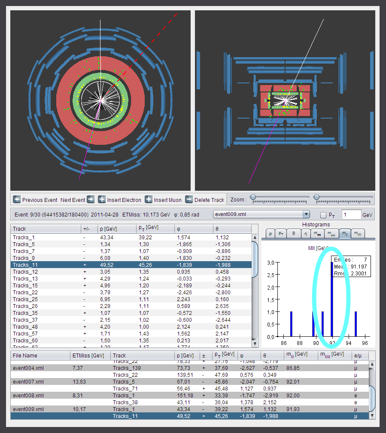Click Insert Electron button

(x=119, y=200)
